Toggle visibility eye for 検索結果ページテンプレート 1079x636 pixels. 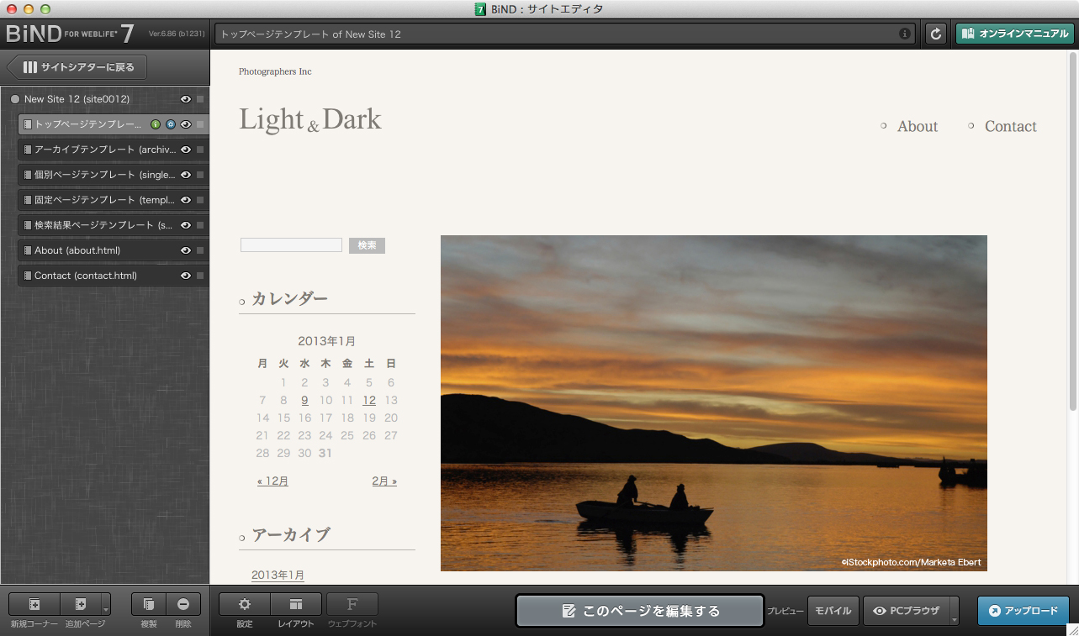coord(186,225)
